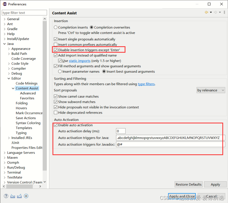Expand the Gradle tree node

click(x=5, y=29)
